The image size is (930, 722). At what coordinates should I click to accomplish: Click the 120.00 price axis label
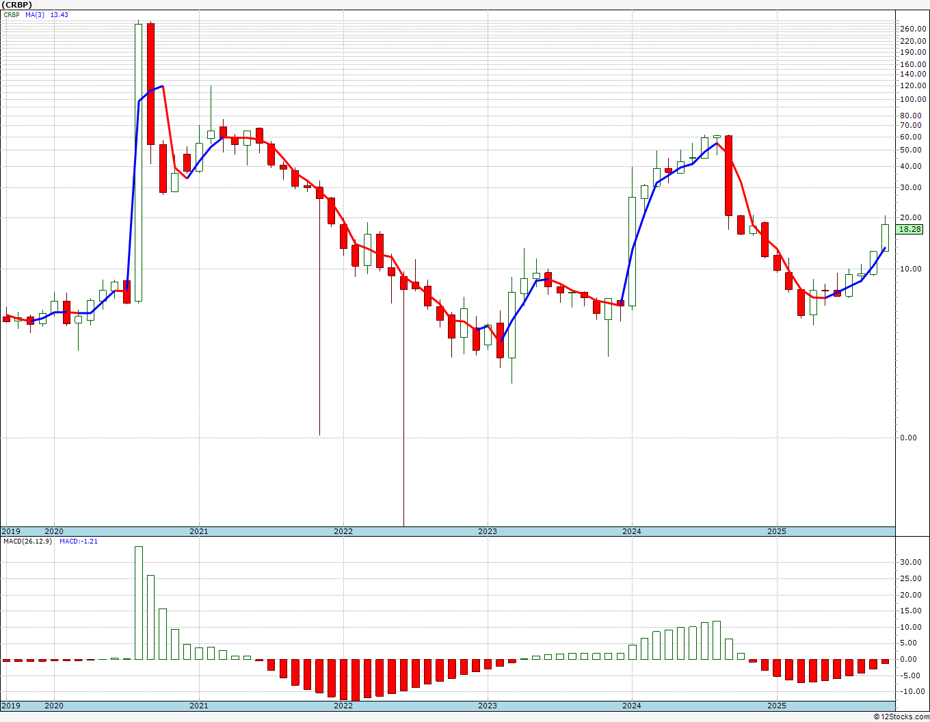912,86
